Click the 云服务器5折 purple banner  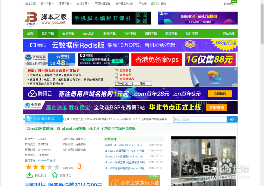198,18
